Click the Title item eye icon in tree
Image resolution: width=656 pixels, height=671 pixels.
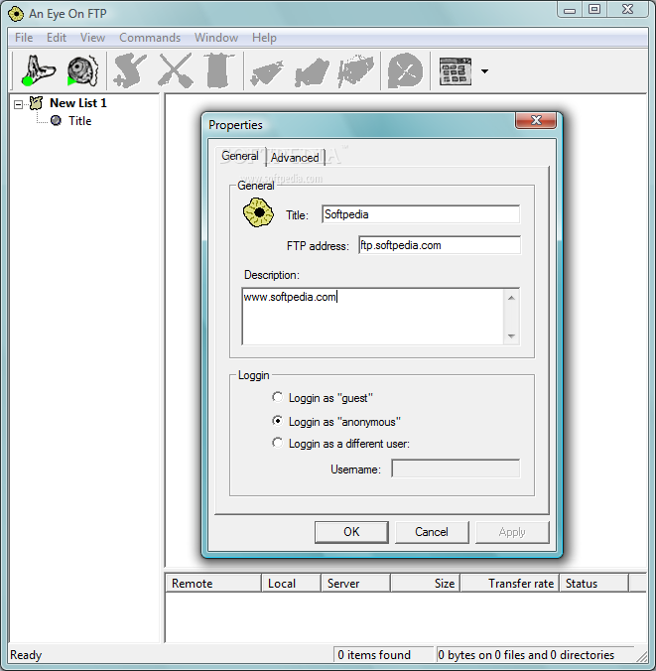click(56, 121)
